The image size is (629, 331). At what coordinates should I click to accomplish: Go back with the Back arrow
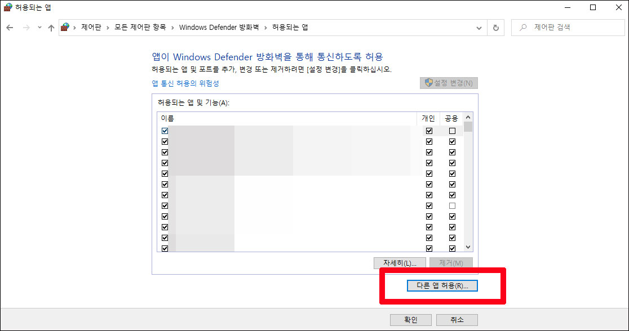(x=10, y=28)
